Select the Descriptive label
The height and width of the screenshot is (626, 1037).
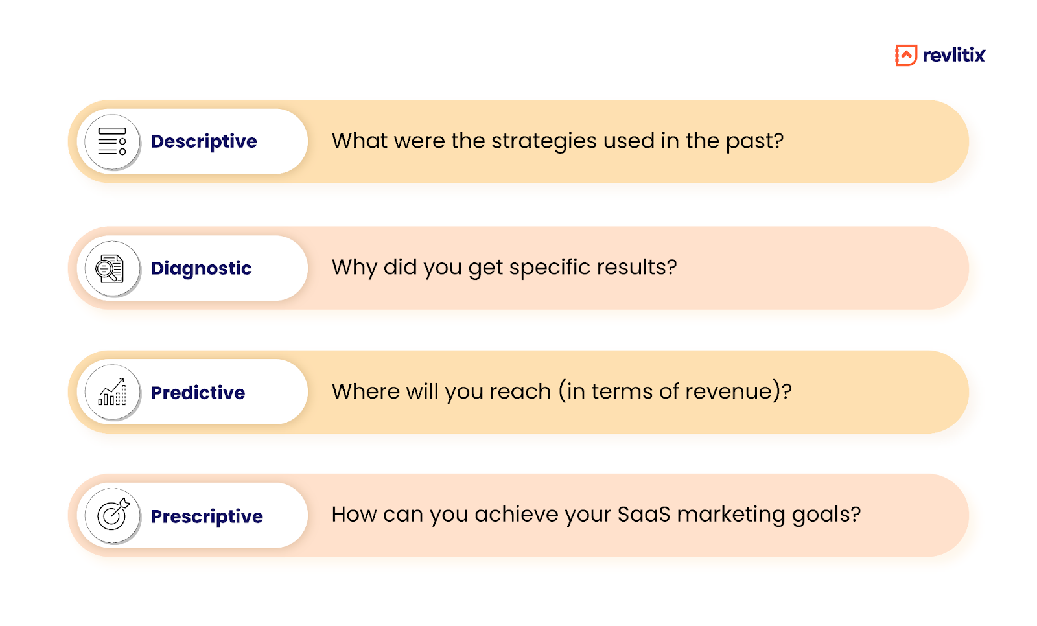click(x=204, y=141)
